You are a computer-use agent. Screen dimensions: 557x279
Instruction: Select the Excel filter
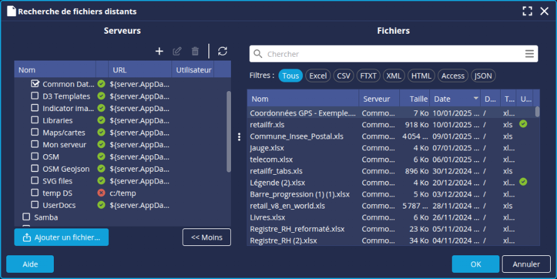(318, 76)
